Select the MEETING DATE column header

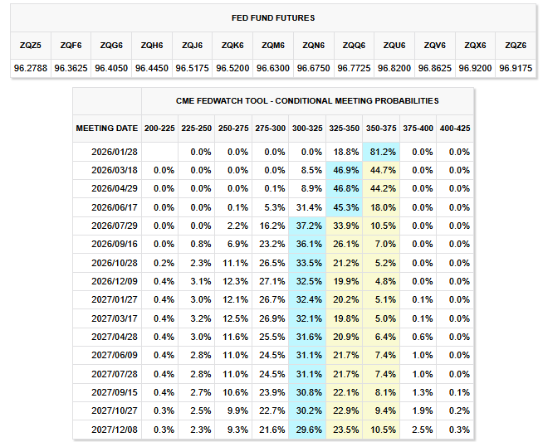(x=107, y=129)
